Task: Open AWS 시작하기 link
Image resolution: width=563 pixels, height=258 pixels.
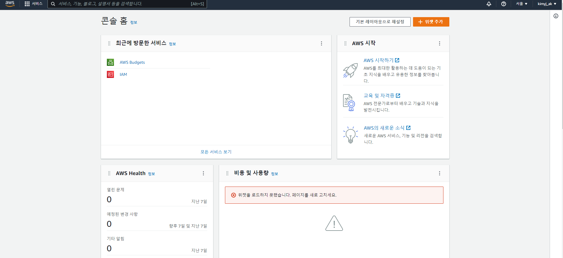Action: click(378, 60)
